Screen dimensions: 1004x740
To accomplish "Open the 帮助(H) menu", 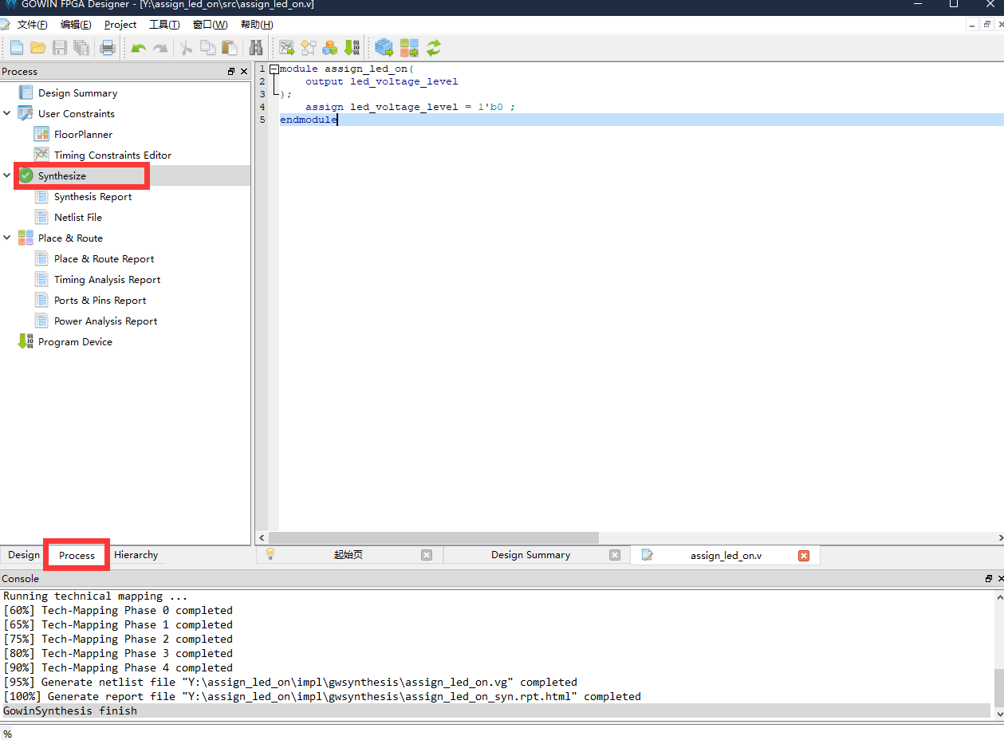I will [x=257, y=25].
